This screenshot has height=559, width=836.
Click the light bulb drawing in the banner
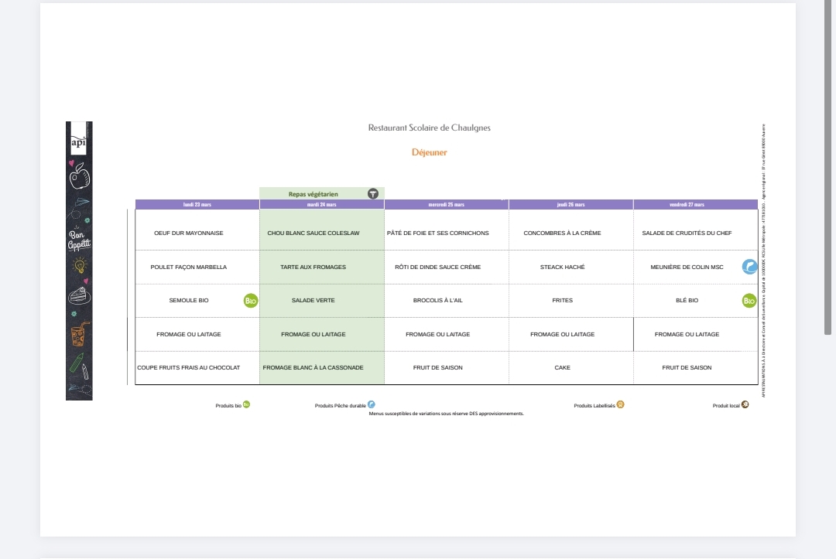tap(79, 266)
